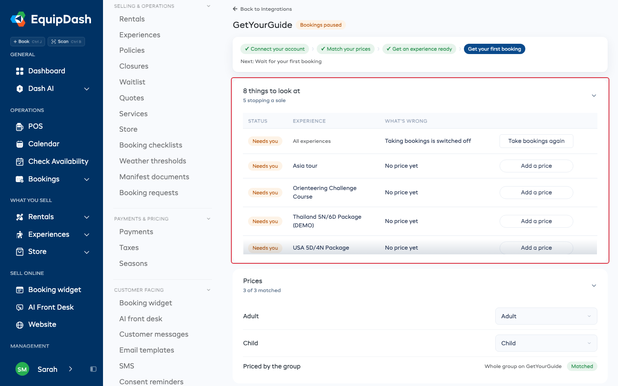Collapse the 8 things to look at panel

[594, 96]
